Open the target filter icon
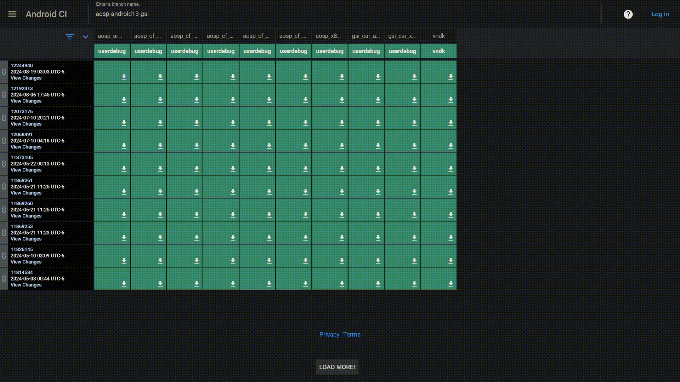This screenshot has height=382, width=680. click(x=69, y=36)
